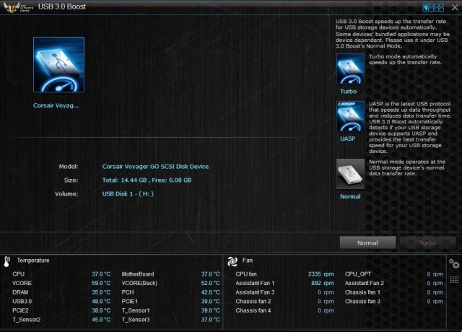Click Corsair Voyager GO SCSI Disk Device text
This screenshot has width=462, height=332.
point(155,167)
